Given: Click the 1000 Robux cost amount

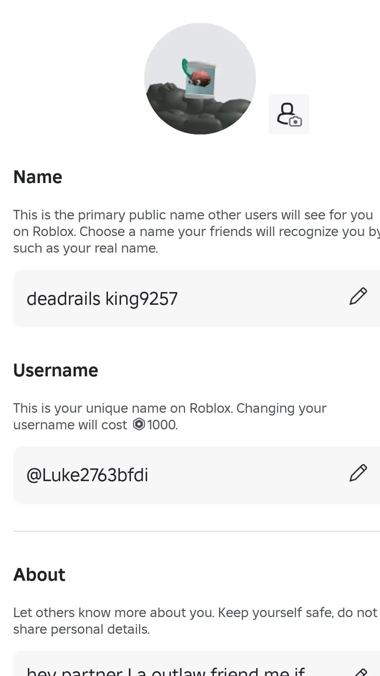Looking at the screenshot, I should (163, 425).
